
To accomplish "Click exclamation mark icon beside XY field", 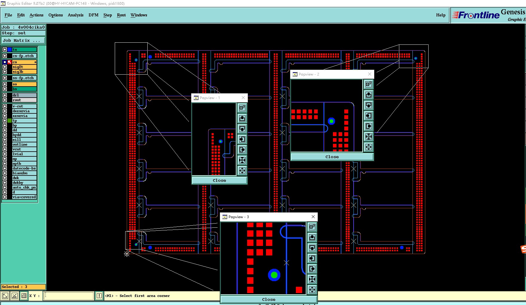I will tap(99, 296).
